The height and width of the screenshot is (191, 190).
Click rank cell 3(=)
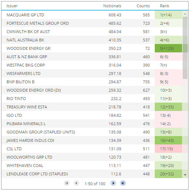click(x=168, y=32)
